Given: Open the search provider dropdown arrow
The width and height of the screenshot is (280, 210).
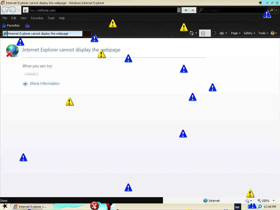Looking at the screenshot, I should click(276, 10).
